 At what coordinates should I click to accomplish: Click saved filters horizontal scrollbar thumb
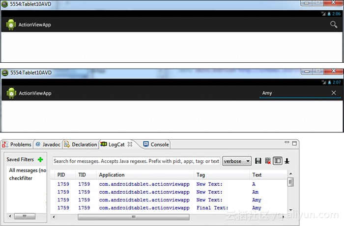click(x=25, y=216)
